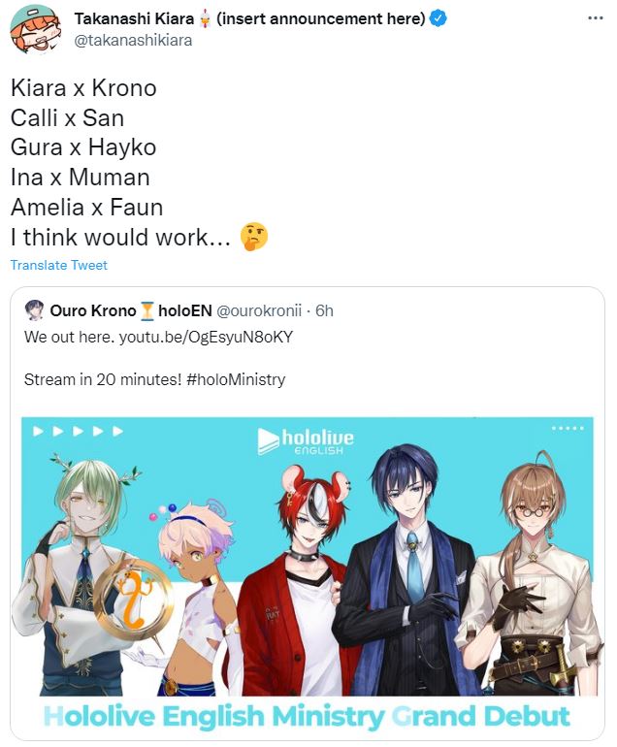Open the youtu.be/OgEsyuN8oKY link

[206, 337]
